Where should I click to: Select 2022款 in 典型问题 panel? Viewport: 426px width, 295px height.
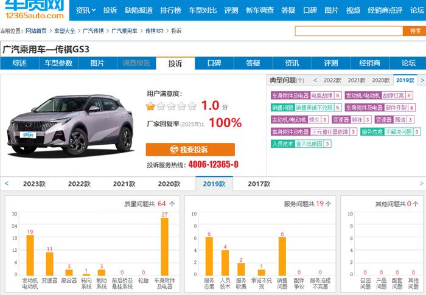(332, 80)
